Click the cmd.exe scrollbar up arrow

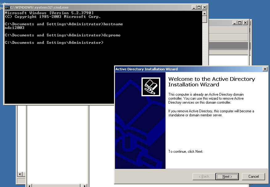pyautogui.click(x=204, y=14)
